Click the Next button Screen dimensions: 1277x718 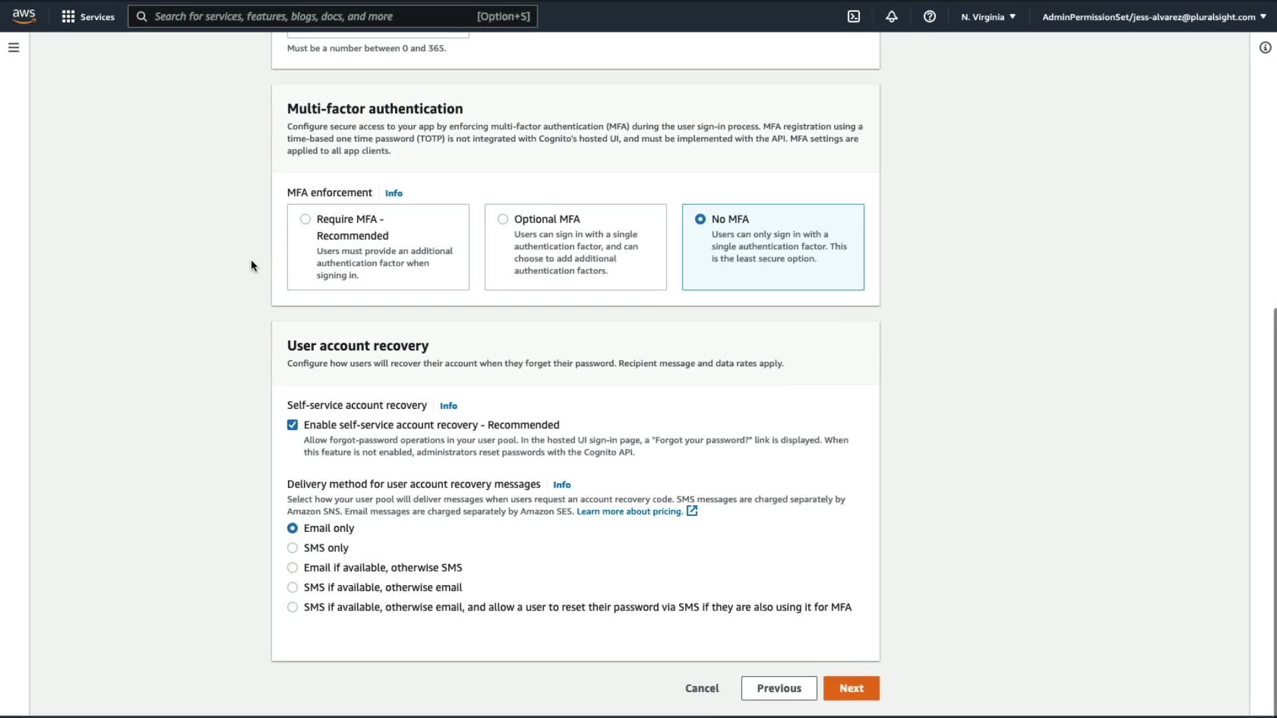click(851, 688)
